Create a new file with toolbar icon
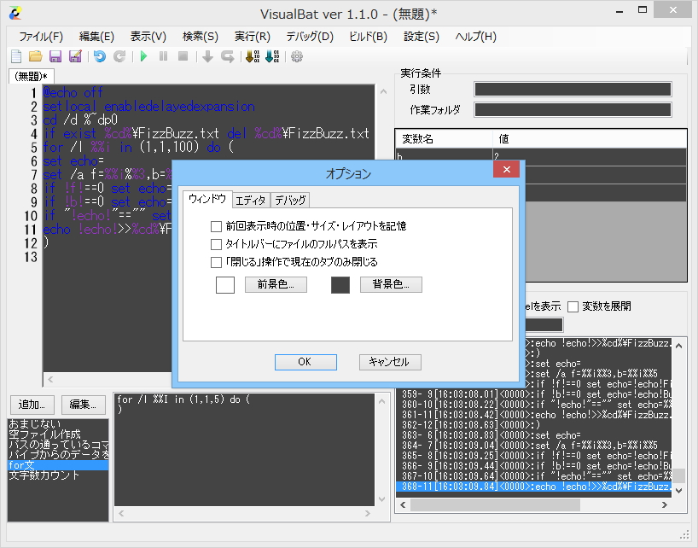The width and height of the screenshot is (698, 548). [16, 56]
